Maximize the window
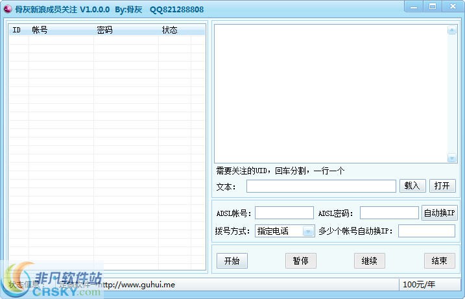 click(433, 6)
